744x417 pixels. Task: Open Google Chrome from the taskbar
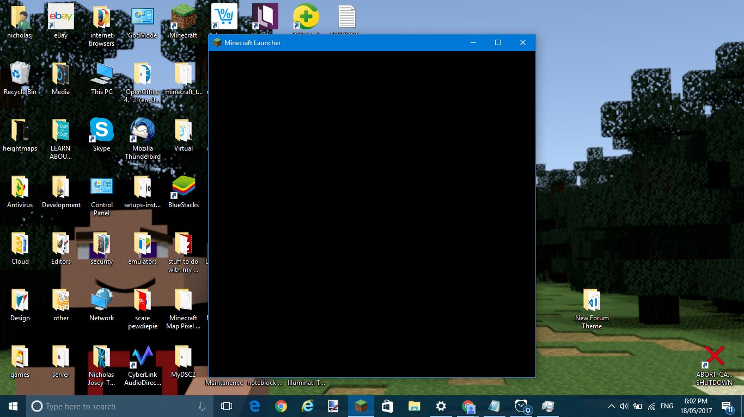pos(281,406)
